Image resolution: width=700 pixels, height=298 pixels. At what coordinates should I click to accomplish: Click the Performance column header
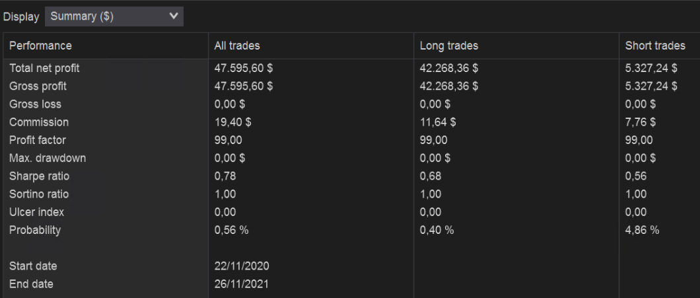pos(41,46)
